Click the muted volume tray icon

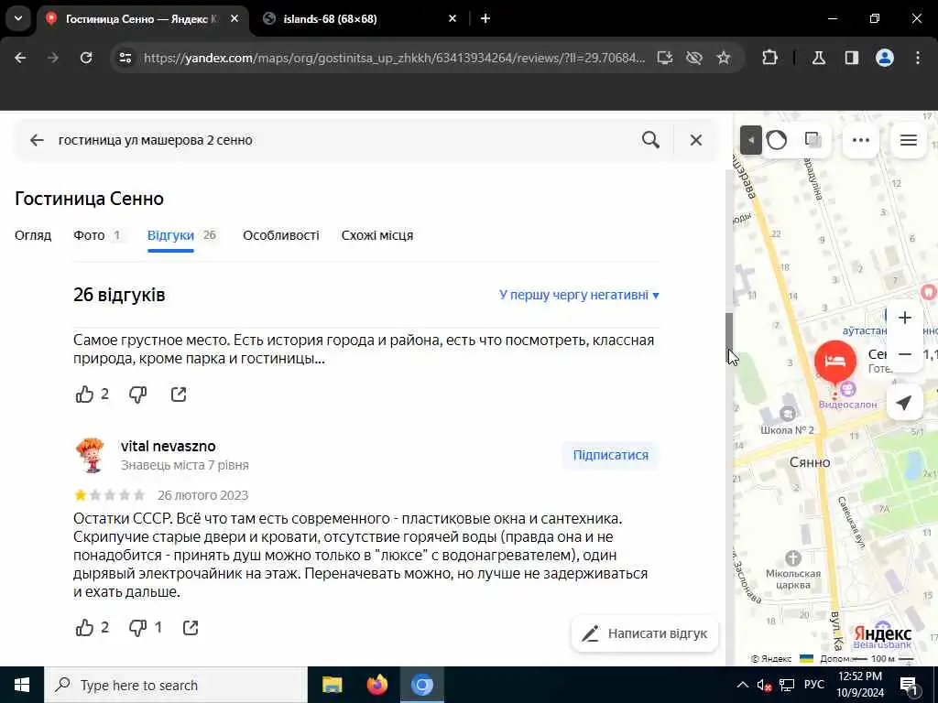coord(764,685)
